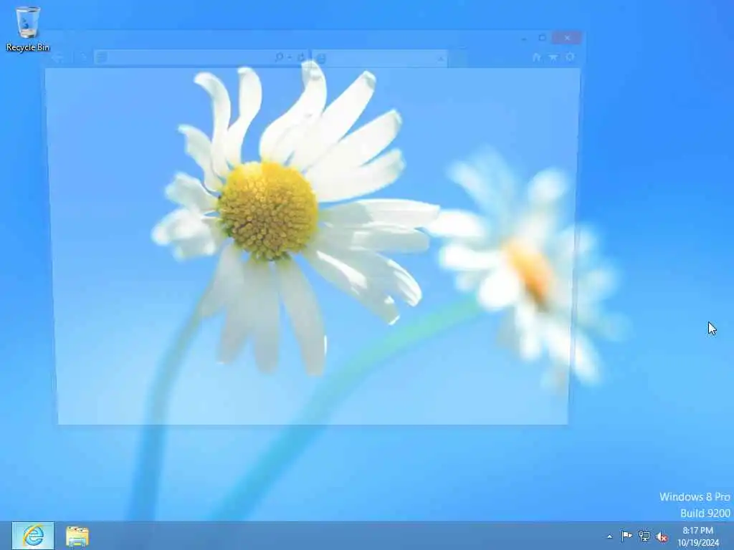Image resolution: width=734 pixels, height=550 pixels.
Task: Open File Explorer from the taskbar
Action: (77, 536)
